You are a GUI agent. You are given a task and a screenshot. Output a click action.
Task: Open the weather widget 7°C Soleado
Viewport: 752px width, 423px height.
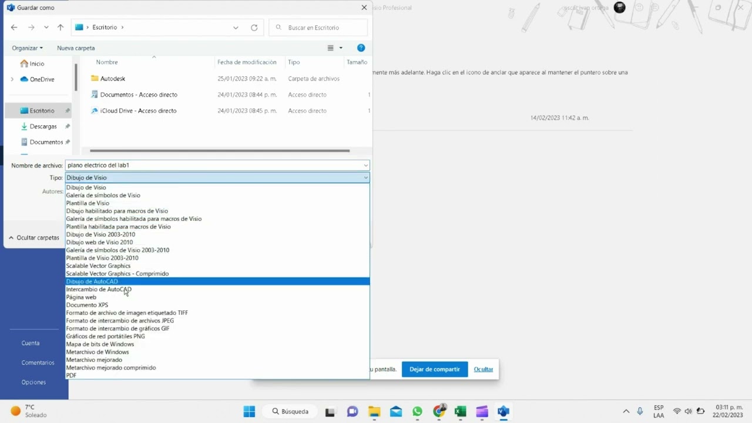[x=29, y=411]
